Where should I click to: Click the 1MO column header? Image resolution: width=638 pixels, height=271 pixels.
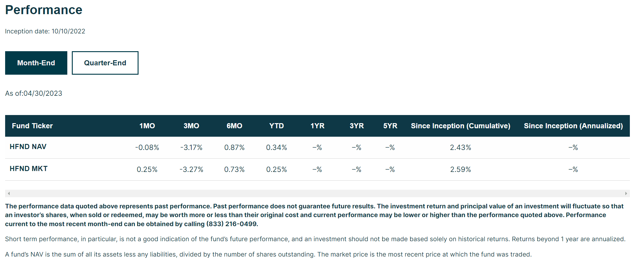pos(147,126)
